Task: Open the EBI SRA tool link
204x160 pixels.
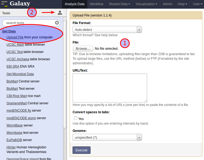Action: click(13, 66)
